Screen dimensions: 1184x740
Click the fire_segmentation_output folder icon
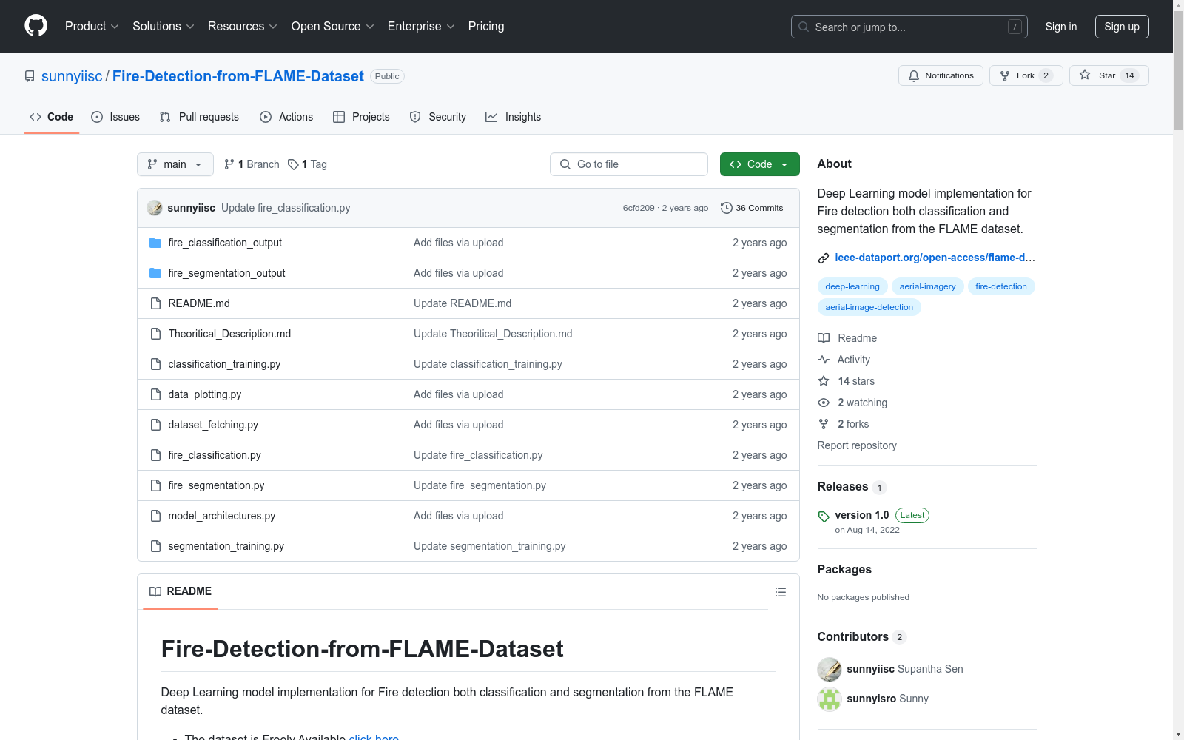point(155,273)
